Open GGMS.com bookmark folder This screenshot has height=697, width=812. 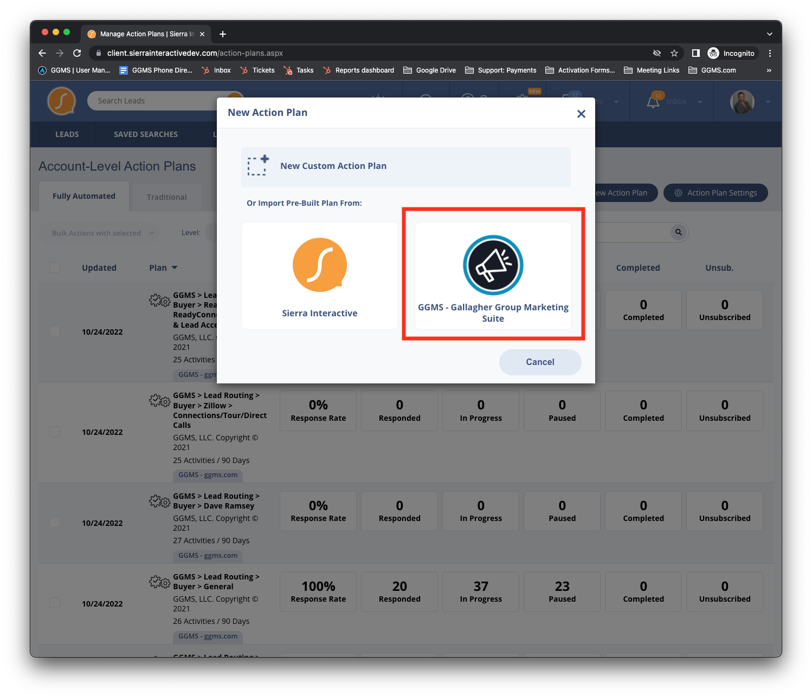[712, 70]
